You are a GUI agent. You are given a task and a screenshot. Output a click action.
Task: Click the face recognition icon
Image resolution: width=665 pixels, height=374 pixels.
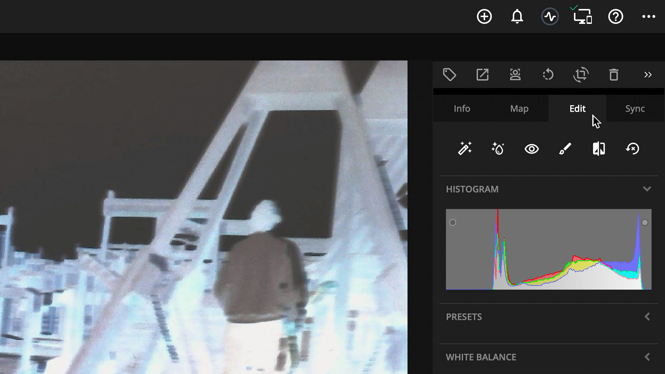pyautogui.click(x=515, y=75)
